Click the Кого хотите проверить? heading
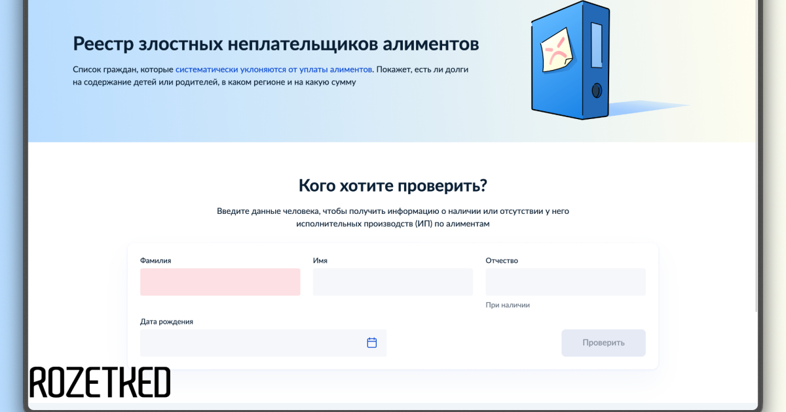Image resolution: width=786 pixels, height=412 pixels. coord(392,186)
